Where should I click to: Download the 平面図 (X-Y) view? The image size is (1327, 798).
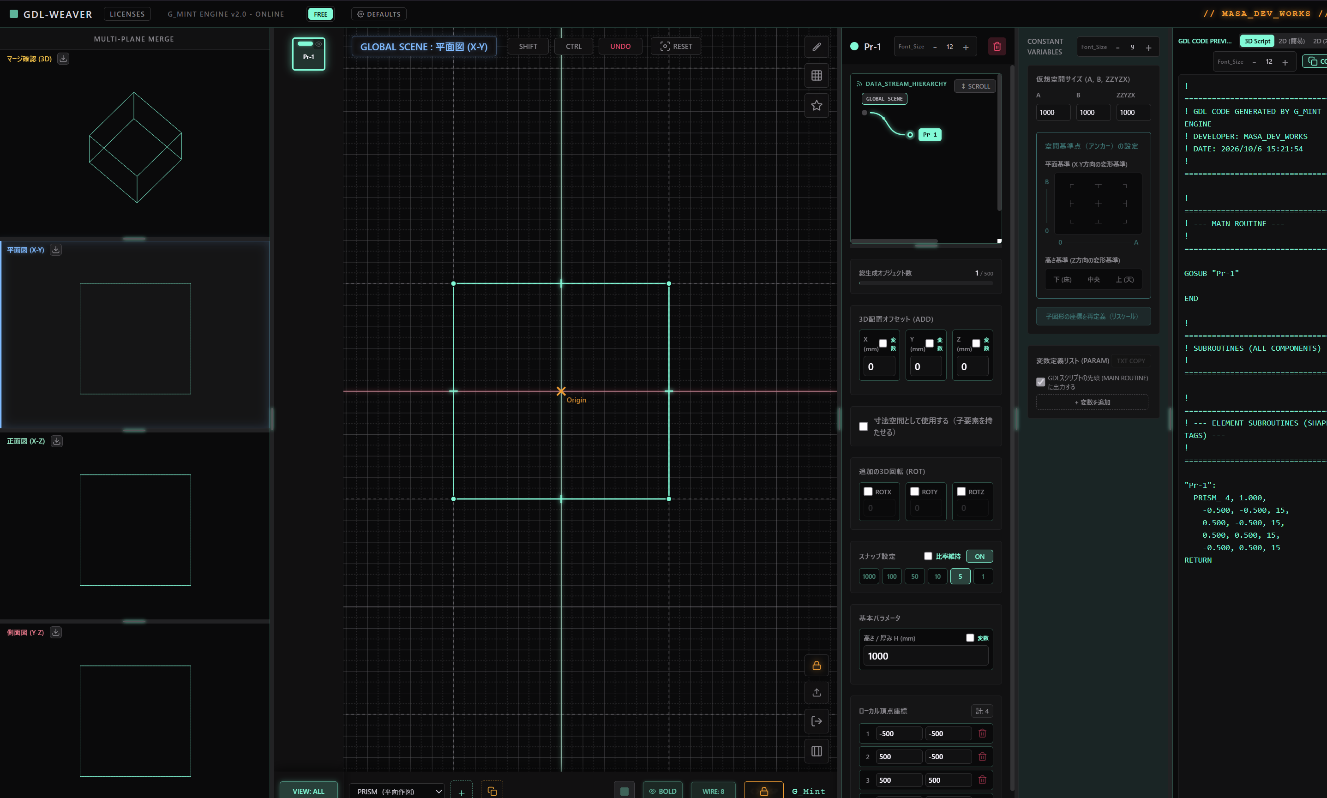point(56,250)
